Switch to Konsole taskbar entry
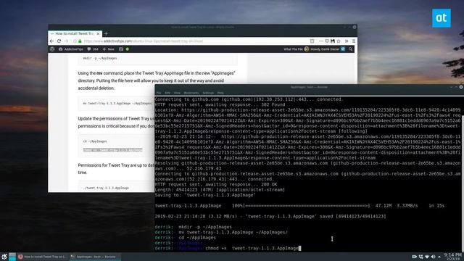This screenshot has height=261, width=464. point(95,257)
